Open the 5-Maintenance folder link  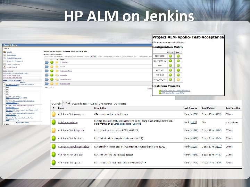pyautogui.click(x=66, y=79)
